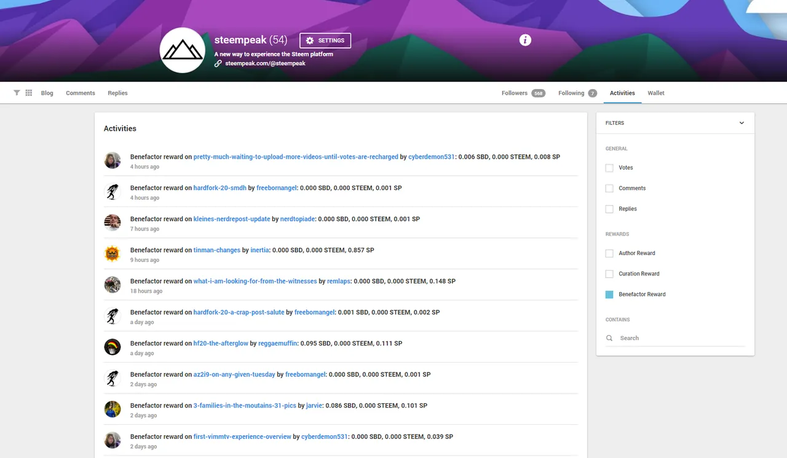Click the search magnifier icon in filters

pyautogui.click(x=609, y=338)
